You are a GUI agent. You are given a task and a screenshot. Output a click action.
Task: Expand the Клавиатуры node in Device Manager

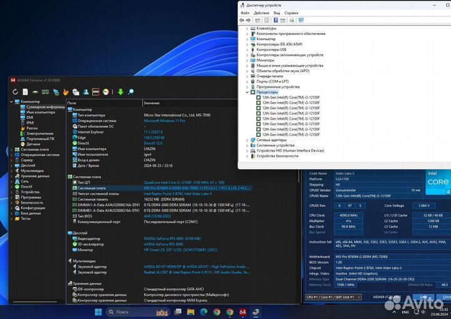247,28
